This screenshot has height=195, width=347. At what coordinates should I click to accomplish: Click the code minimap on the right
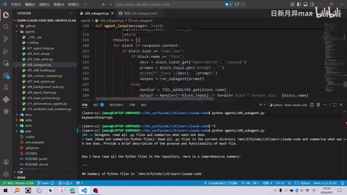tap(333, 57)
